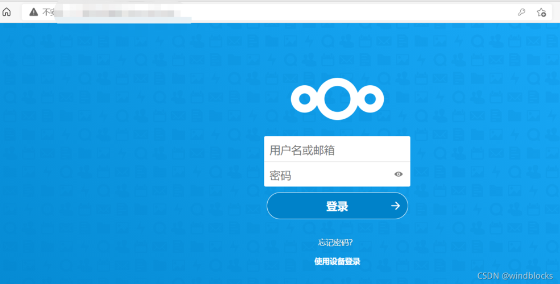
Task: Click the browser home icon
Action: [x=6, y=12]
